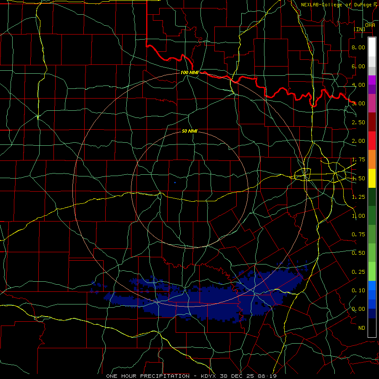379x379 pixels.
Task: Click the 1.00 legend value
Action: [358, 216]
